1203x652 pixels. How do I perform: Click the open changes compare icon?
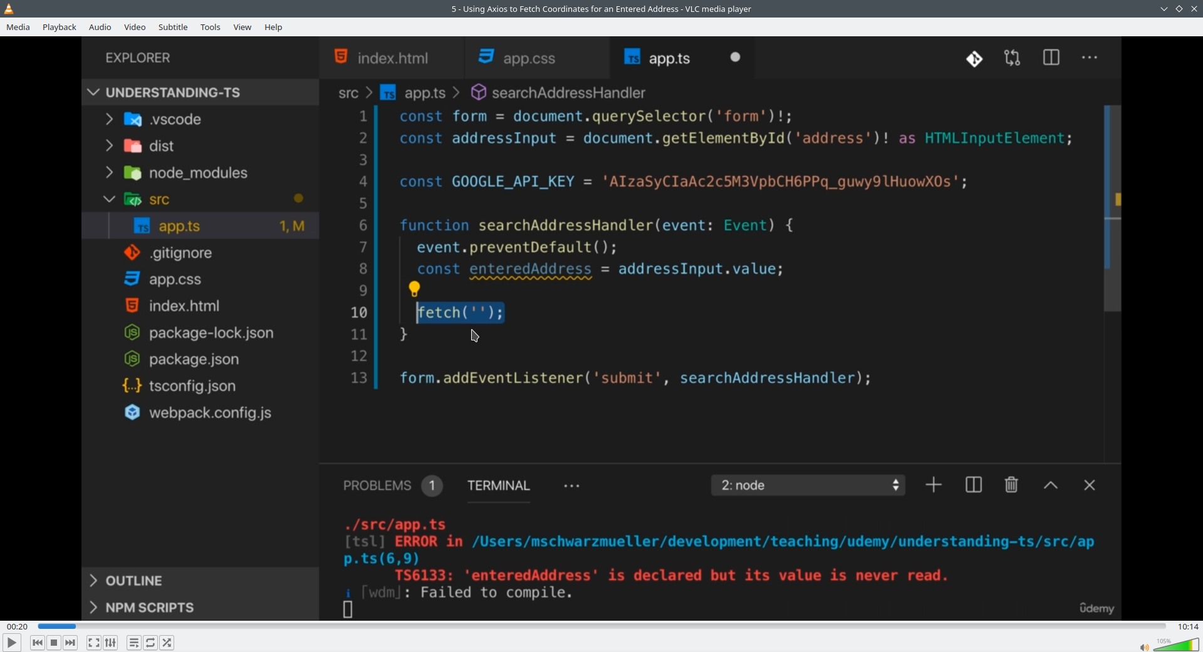coord(1013,58)
